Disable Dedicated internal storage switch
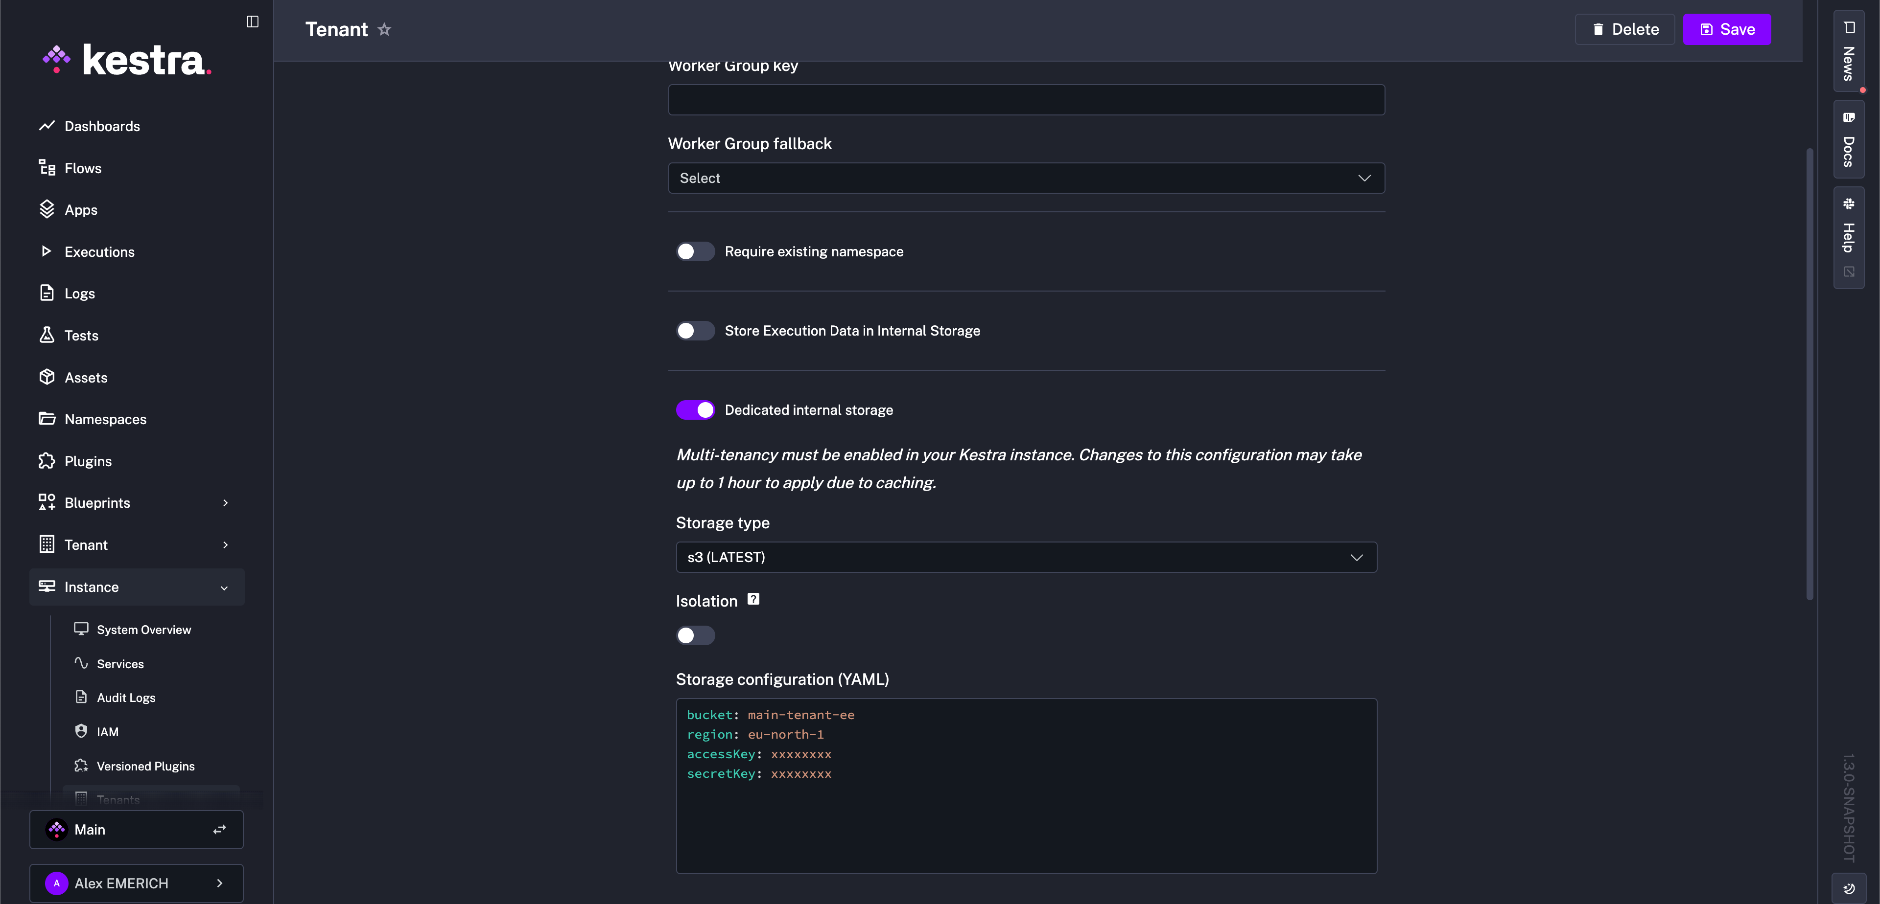 [x=695, y=410]
